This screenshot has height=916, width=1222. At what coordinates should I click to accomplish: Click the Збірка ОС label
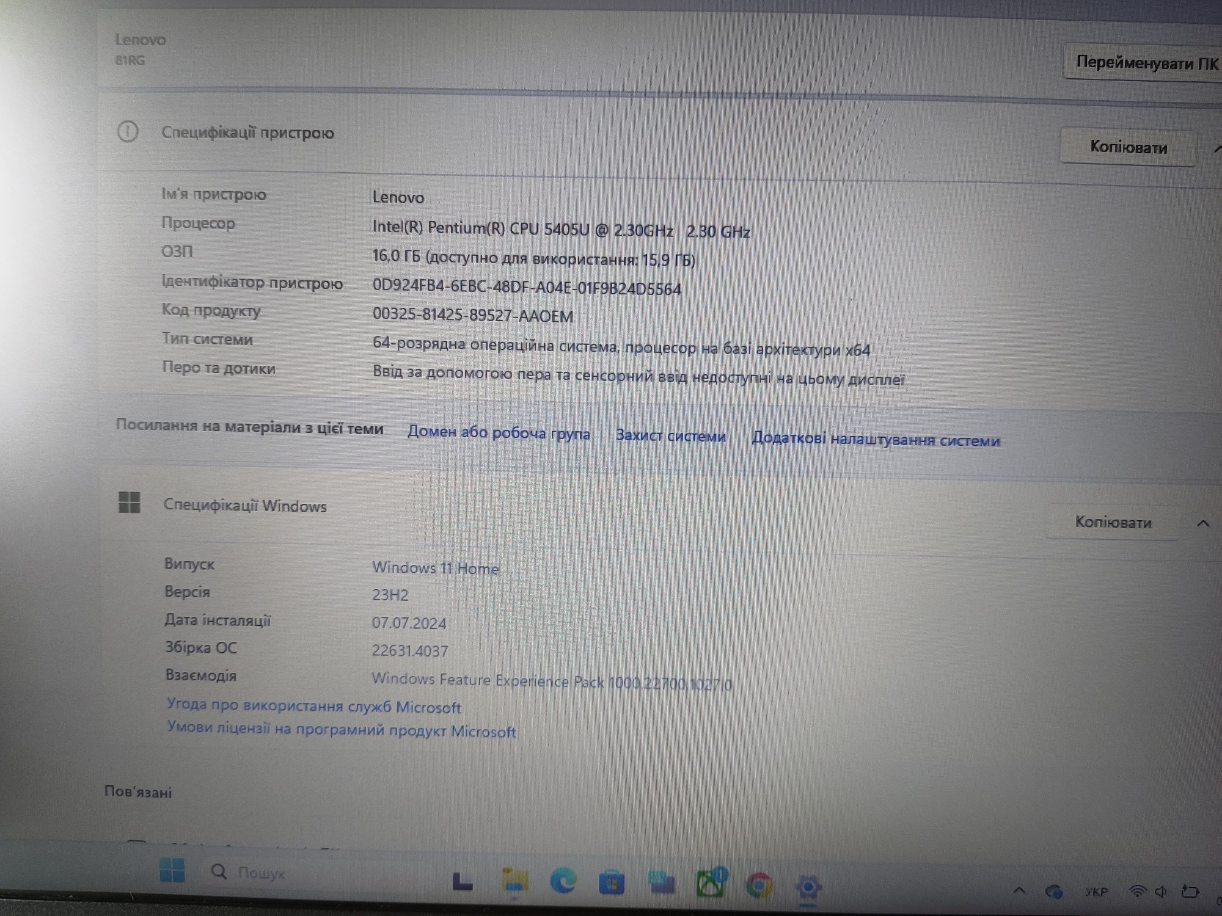click(x=200, y=647)
